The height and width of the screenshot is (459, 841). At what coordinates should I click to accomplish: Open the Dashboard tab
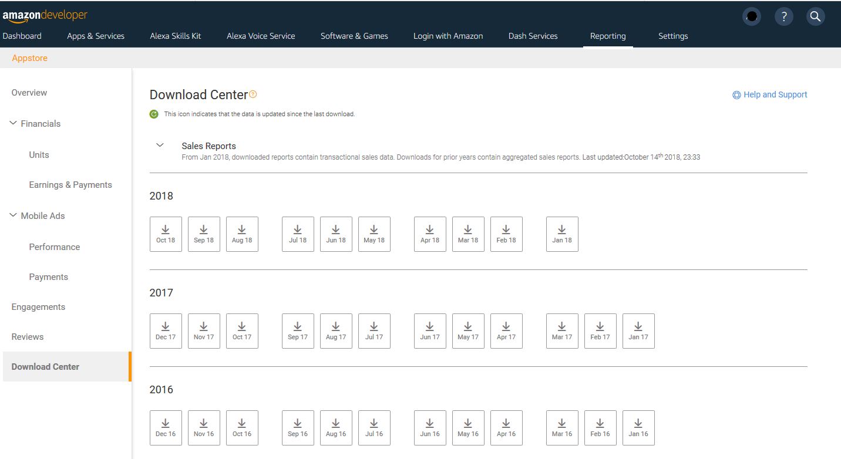[x=22, y=36]
